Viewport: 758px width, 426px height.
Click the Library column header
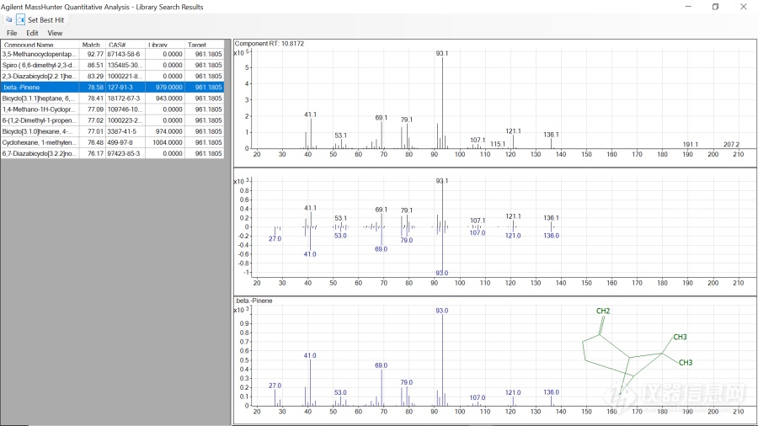[165, 45]
